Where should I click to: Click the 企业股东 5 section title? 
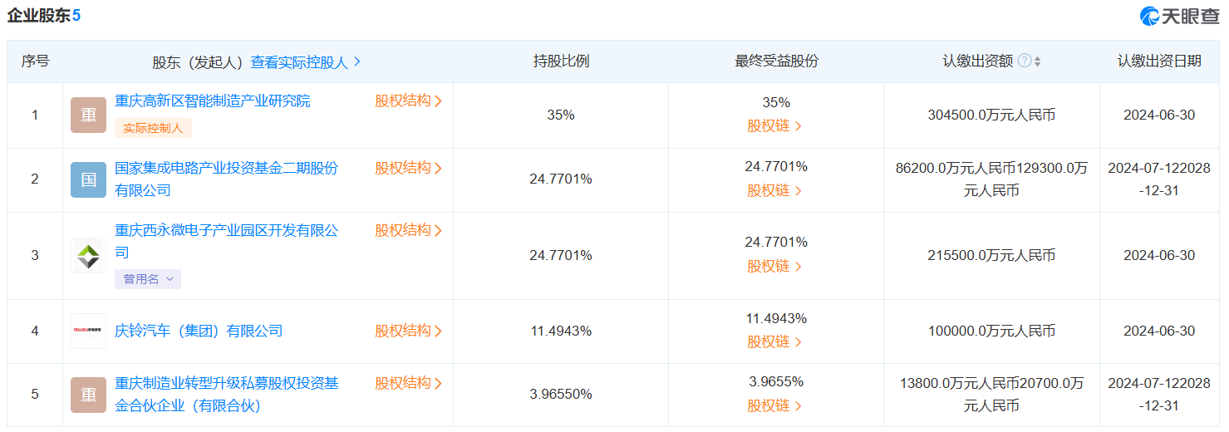tap(44, 15)
